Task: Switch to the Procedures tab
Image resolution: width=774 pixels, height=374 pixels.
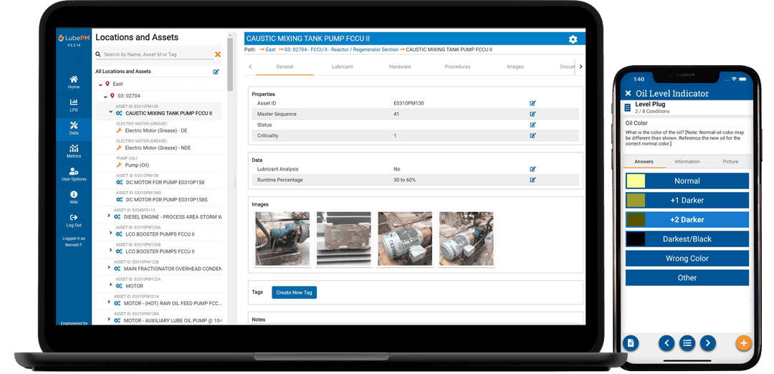Action: click(457, 67)
